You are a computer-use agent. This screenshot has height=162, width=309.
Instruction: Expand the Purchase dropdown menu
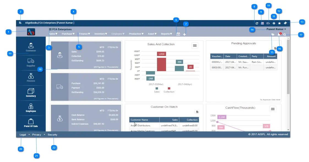click(68, 34)
